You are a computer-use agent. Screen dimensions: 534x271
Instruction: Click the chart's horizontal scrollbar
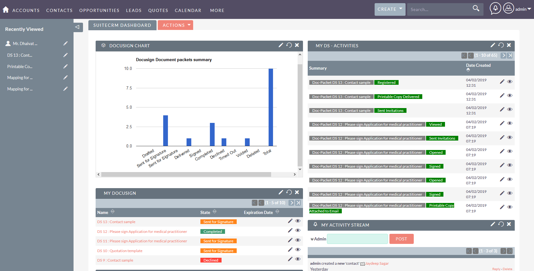click(x=186, y=174)
